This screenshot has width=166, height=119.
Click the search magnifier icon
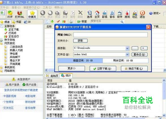pos(122,22)
